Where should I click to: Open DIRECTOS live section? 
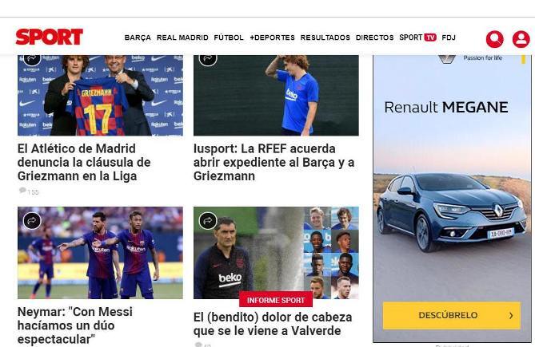[374, 37]
